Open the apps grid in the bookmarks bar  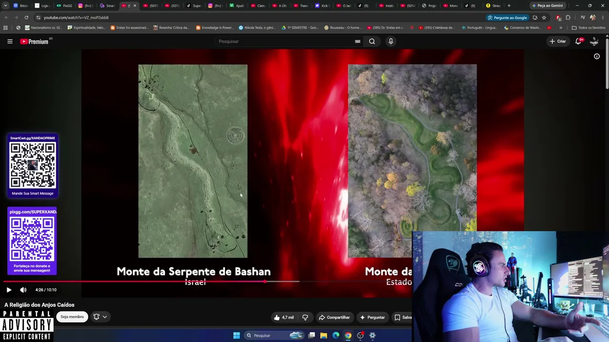coord(6,28)
